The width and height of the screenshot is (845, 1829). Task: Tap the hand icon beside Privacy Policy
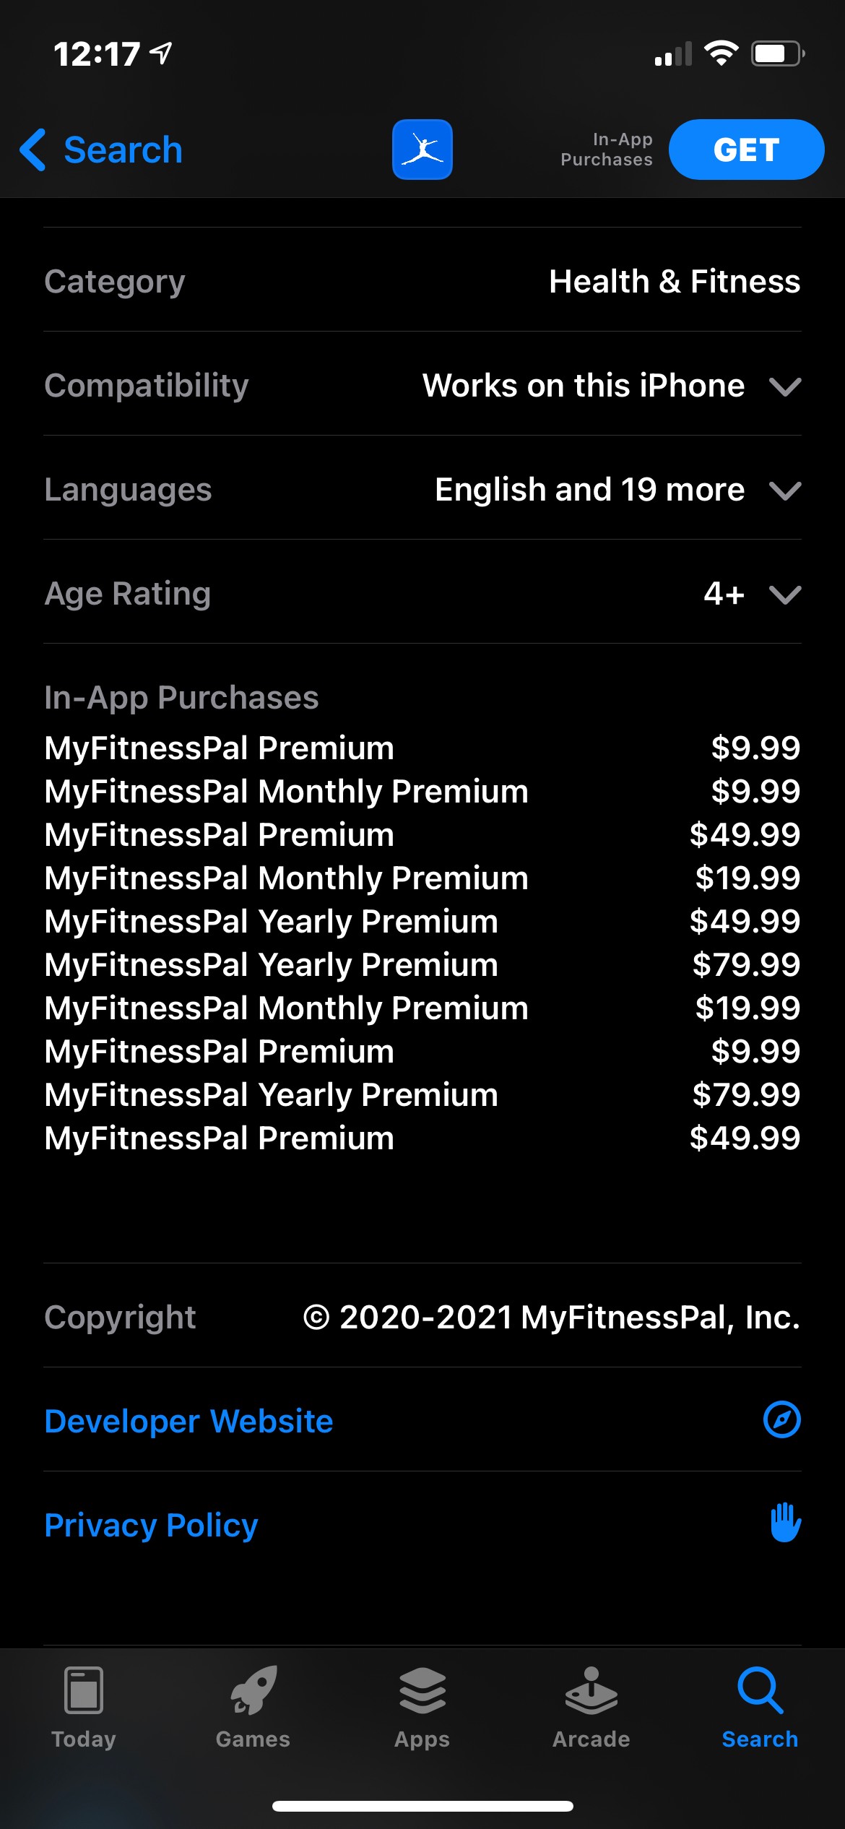785,1523
